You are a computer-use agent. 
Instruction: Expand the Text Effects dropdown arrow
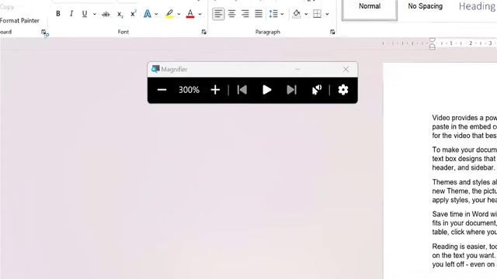click(156, 14)
